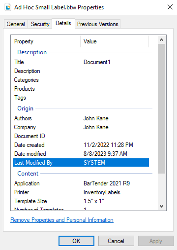Viewport: 177px width, 250px height.
Task: Click the scrollbar up arrow
Action: tap(161, 40)
